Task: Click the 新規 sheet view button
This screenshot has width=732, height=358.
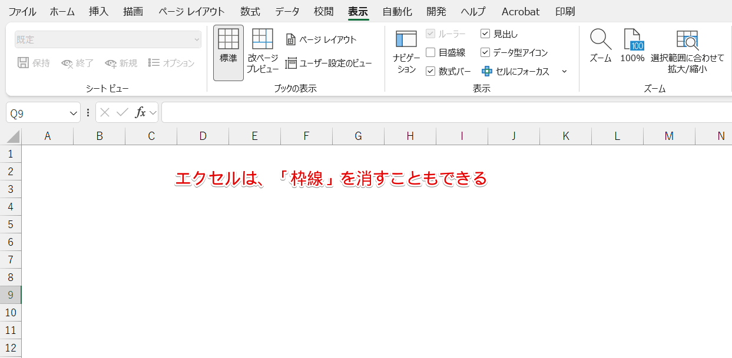Action: pyautogui.click(x=120, y=63)
